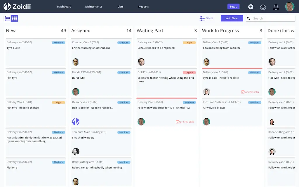Click calendar icon beside Apr 14th, 2022
The width and height of the screenshot is (299, 187).
[x=177, y=122]
